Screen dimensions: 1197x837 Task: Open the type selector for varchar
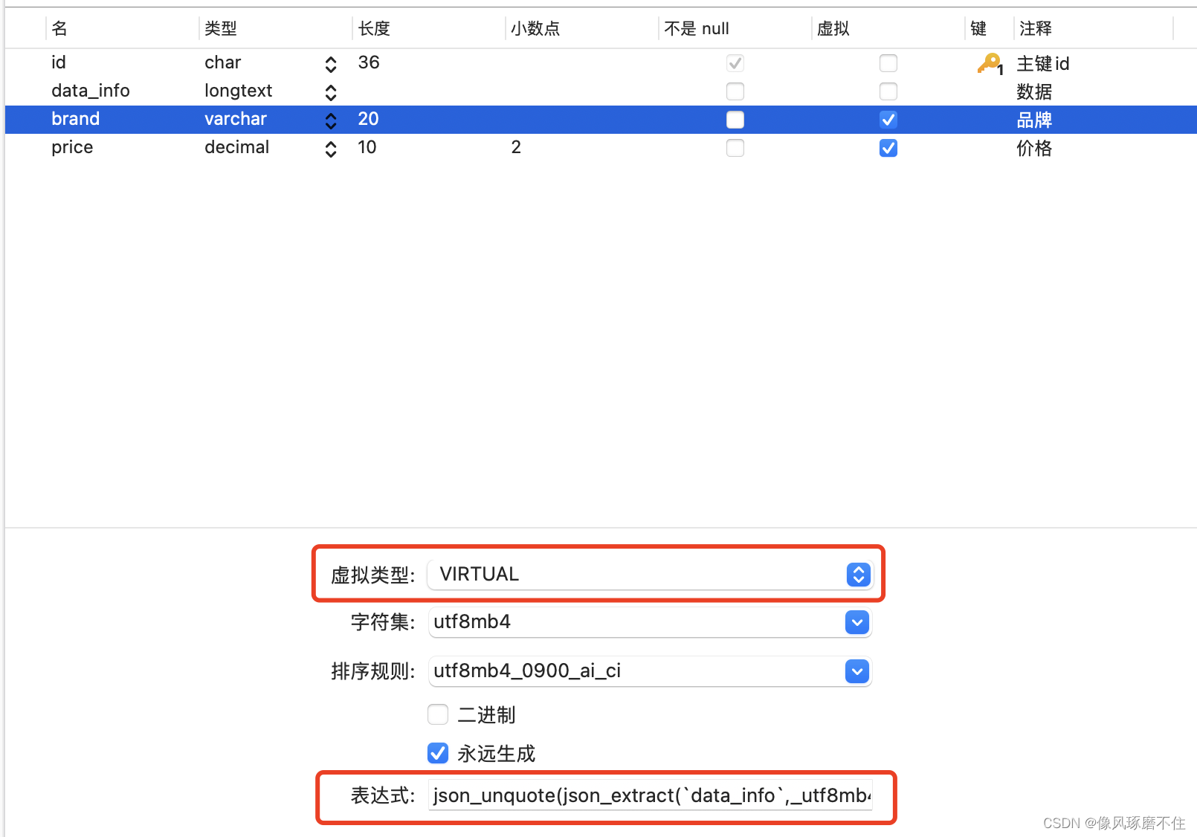click(331, 121)
